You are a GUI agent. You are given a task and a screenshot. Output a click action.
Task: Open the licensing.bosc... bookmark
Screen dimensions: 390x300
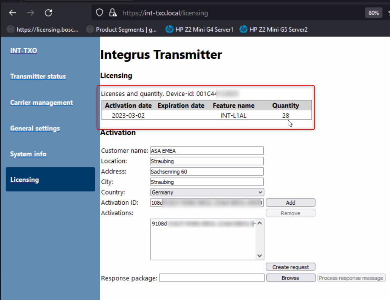tap(43, 29)
